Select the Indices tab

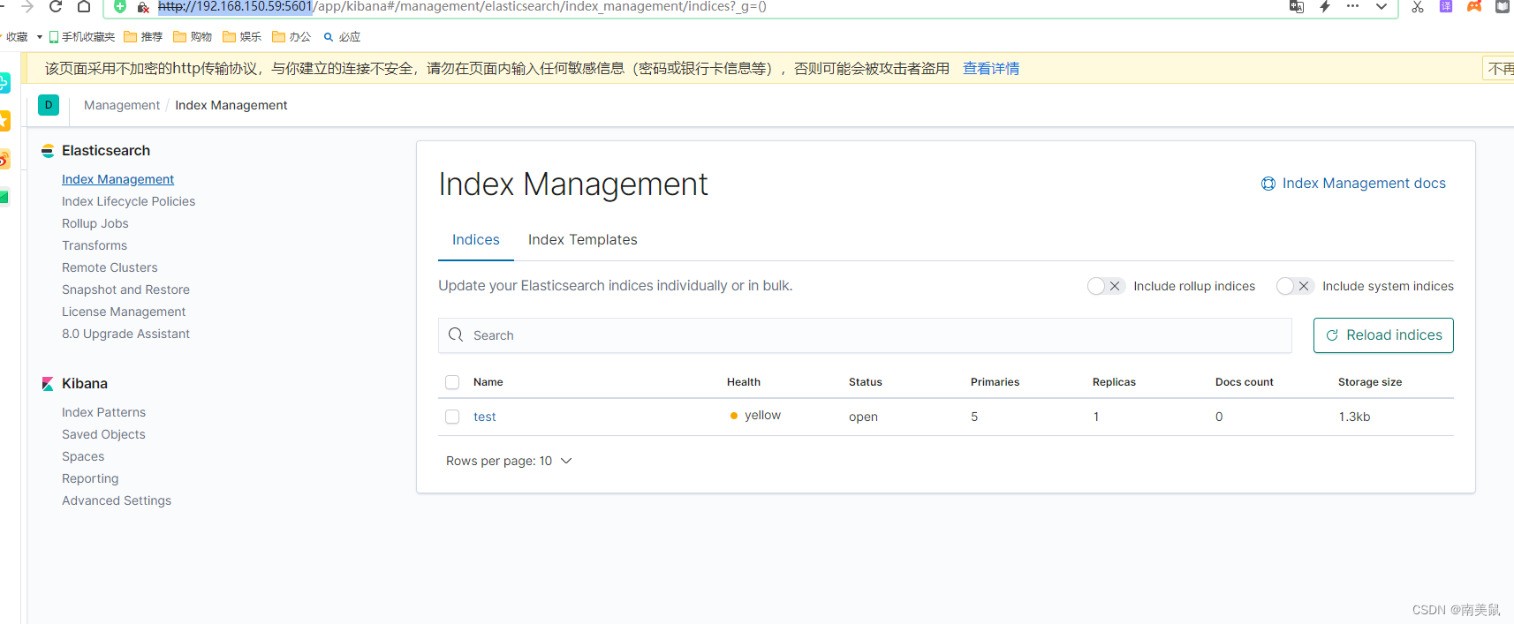pyautogui.click(x=476, y=240)
